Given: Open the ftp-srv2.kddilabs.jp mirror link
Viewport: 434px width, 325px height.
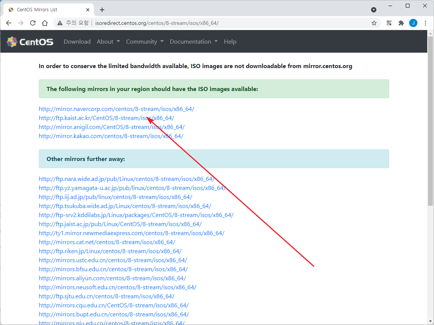Looking at the screenshot, I should click(136, 215).
